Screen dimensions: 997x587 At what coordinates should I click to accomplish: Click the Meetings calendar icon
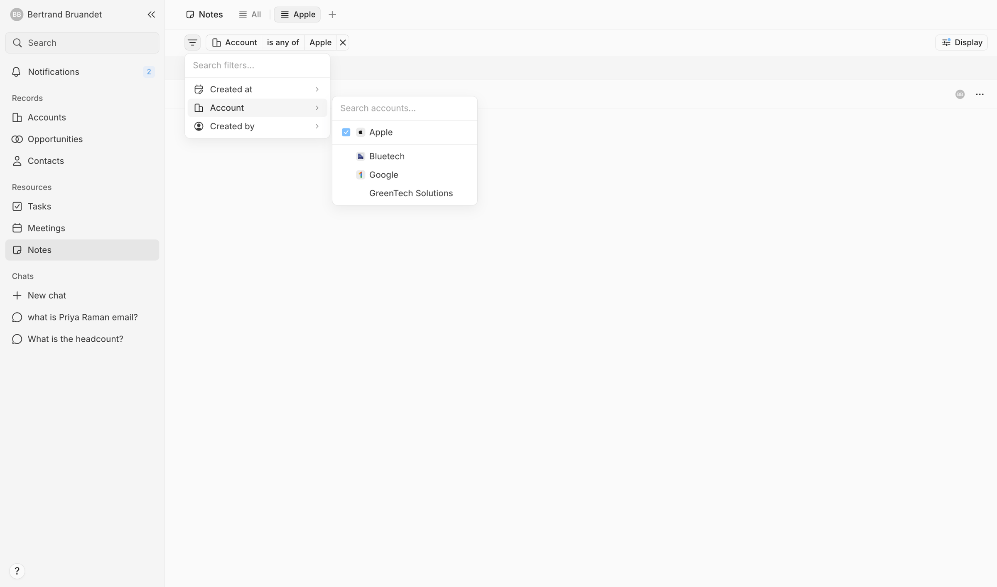(17, 228)
